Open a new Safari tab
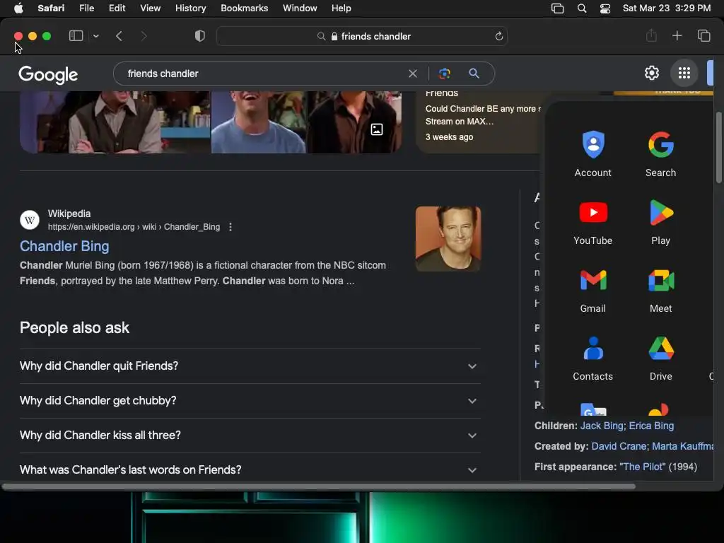The height and width of the screenshot is (543, 724). [677, 35]
